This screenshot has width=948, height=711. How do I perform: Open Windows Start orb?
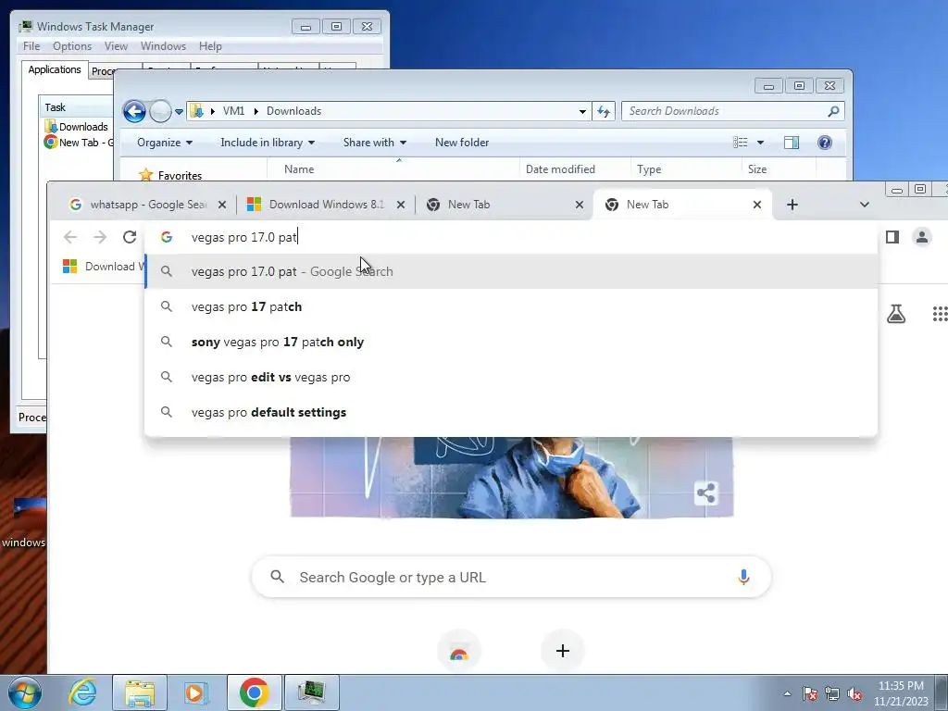pyautogui.click(x=25, y=692)
